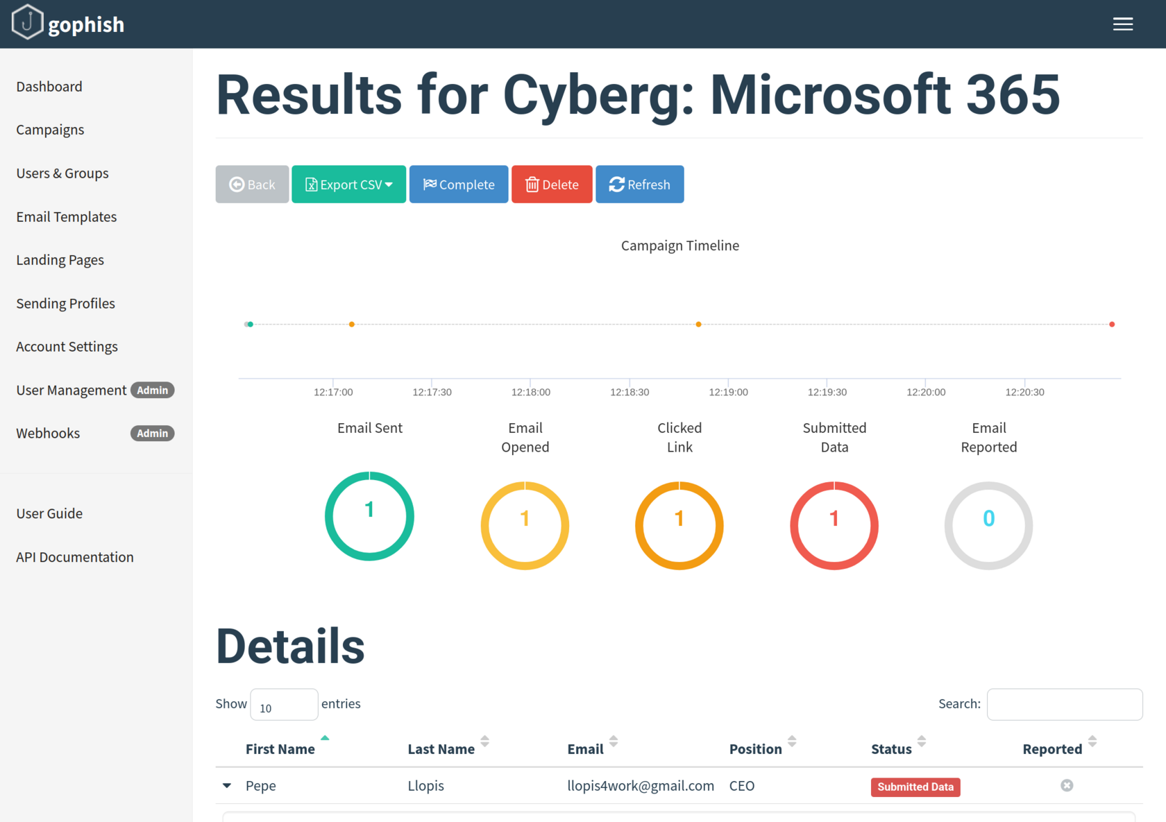
Task: Open the hamburger navigation menu
Action: pyautogui.click(x=1122, y=24)
